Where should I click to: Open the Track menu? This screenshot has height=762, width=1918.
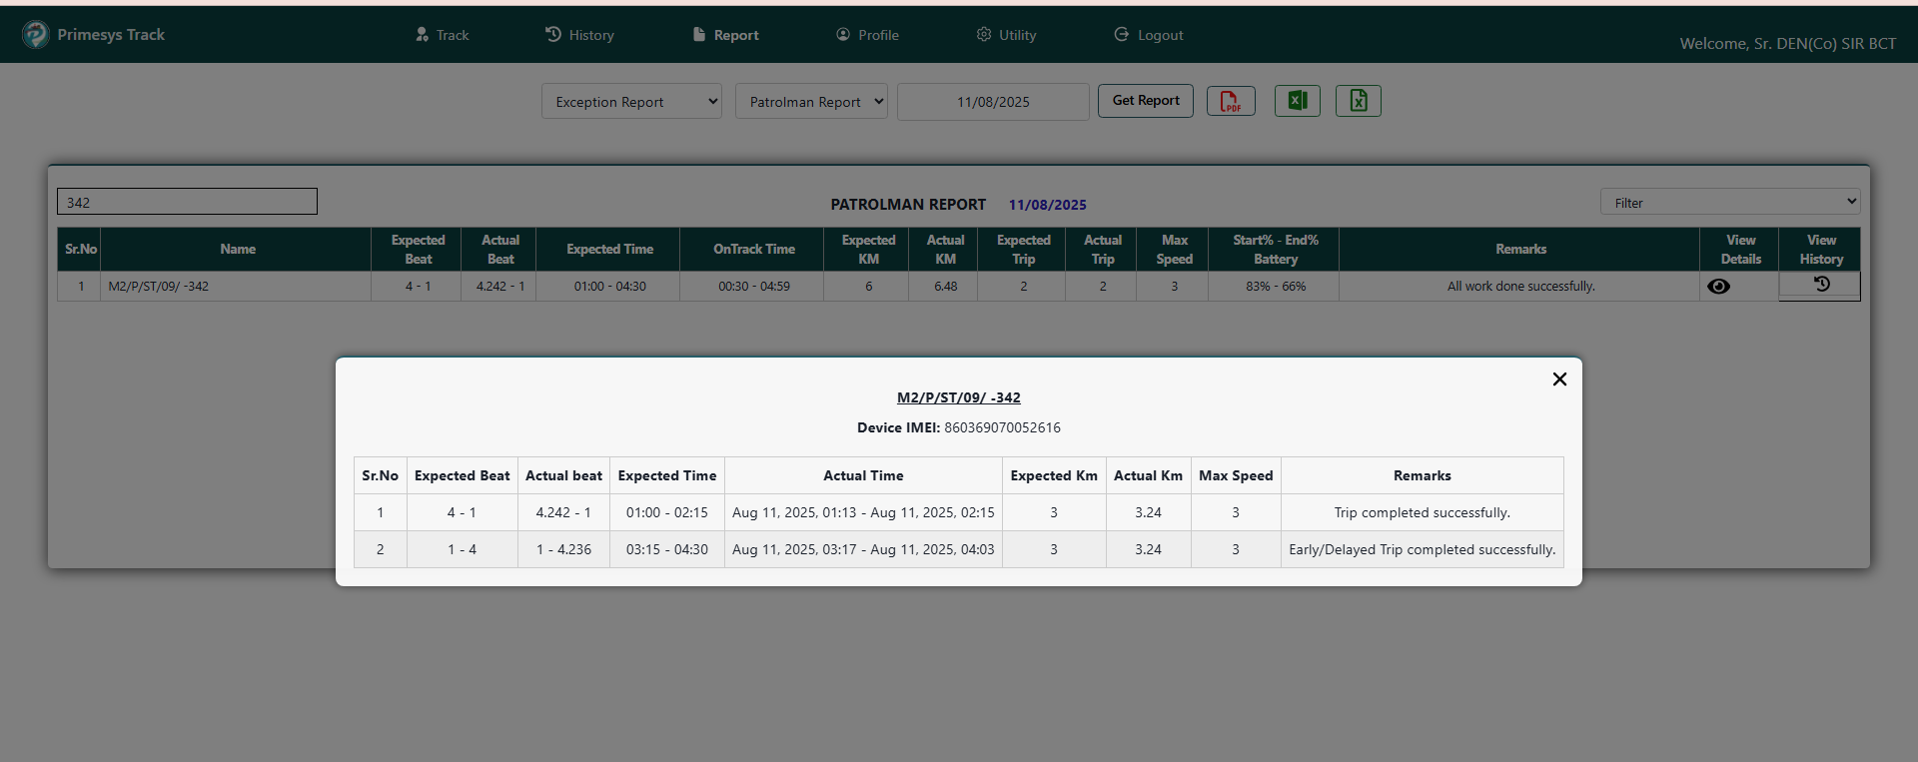tap(443, 35)
